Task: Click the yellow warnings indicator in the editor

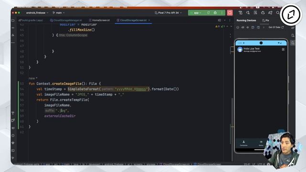Action: point(218,26)
